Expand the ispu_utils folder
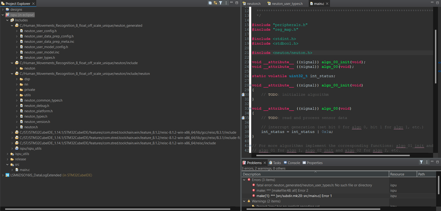This screenshot has height=211, width=441. coord(8,154)
